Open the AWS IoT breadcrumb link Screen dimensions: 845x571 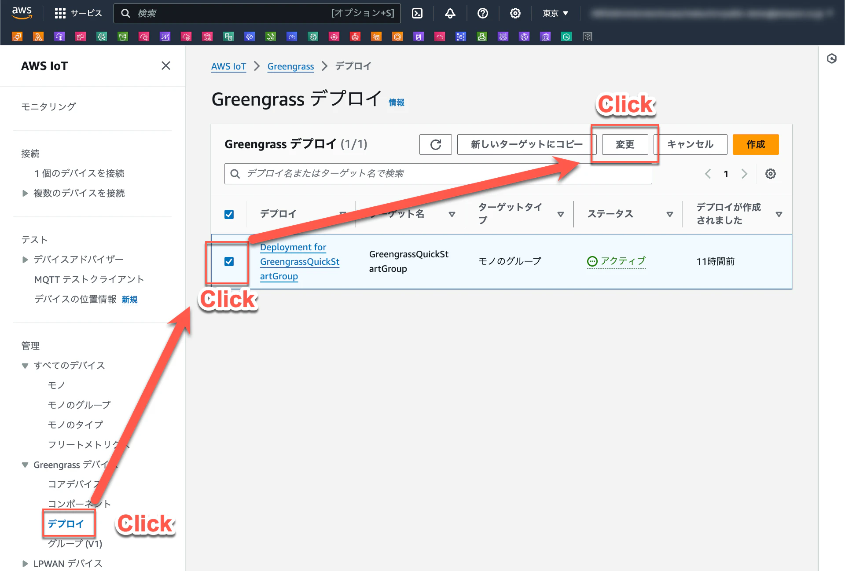pos(228,66)
